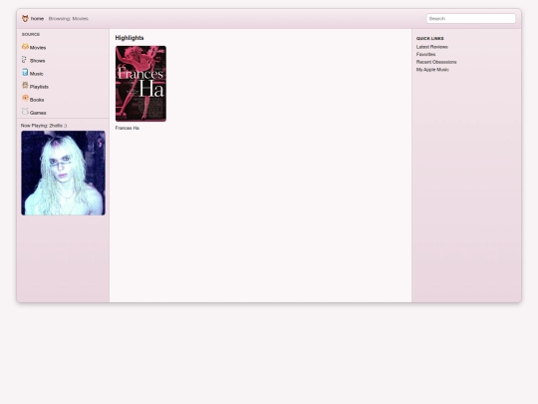Image resolution: width=538 pixels, height=404 pixels.
Task: Open Favorites quick link
Action: pos(425,54)
